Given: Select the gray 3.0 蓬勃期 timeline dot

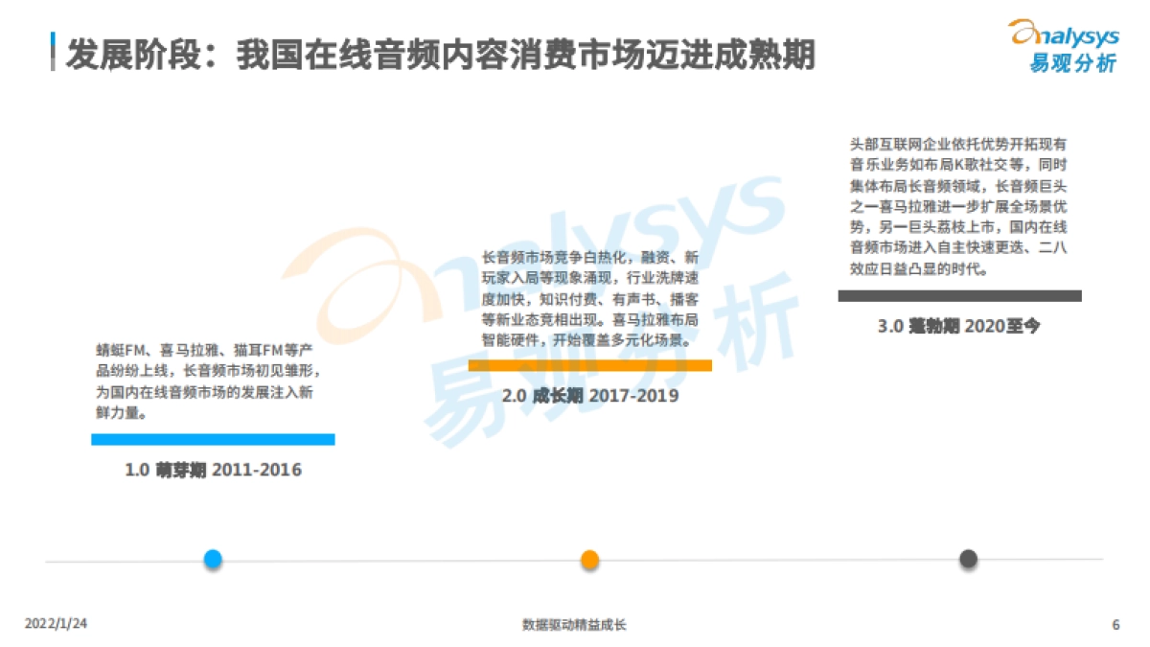Looking at the screenshot, I should tap(970, 558).
